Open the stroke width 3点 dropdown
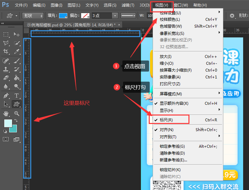 tap(115, 16)
